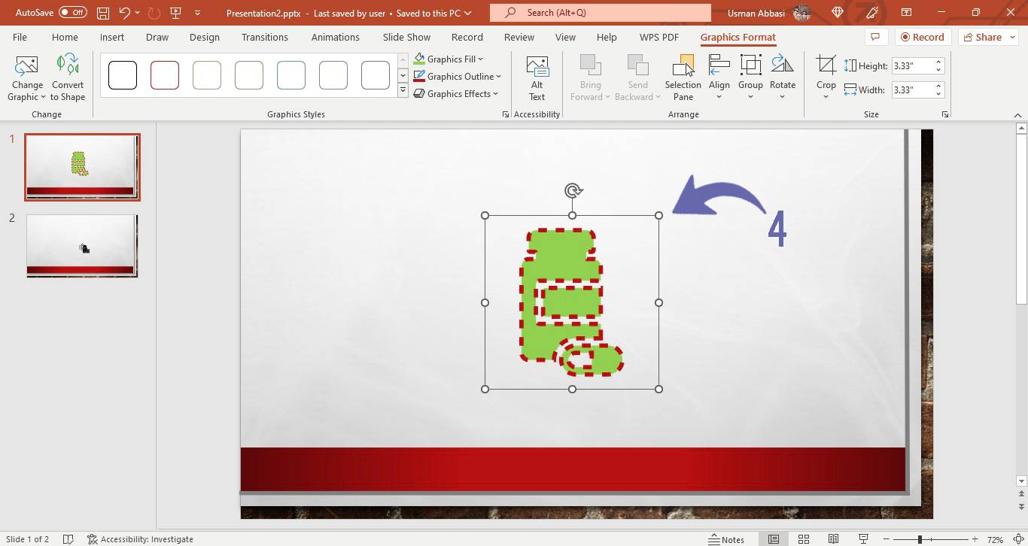1028x546 pixels.
Task: Start Slide Show from status bar
Action: coord(863,539)
